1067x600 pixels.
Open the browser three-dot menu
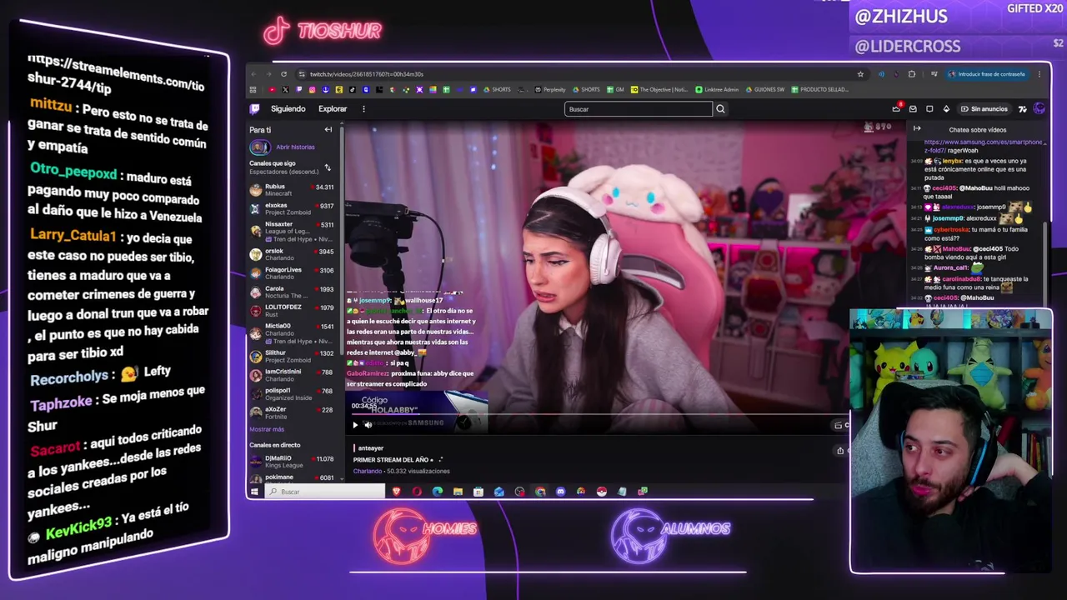coord(1039,74)
